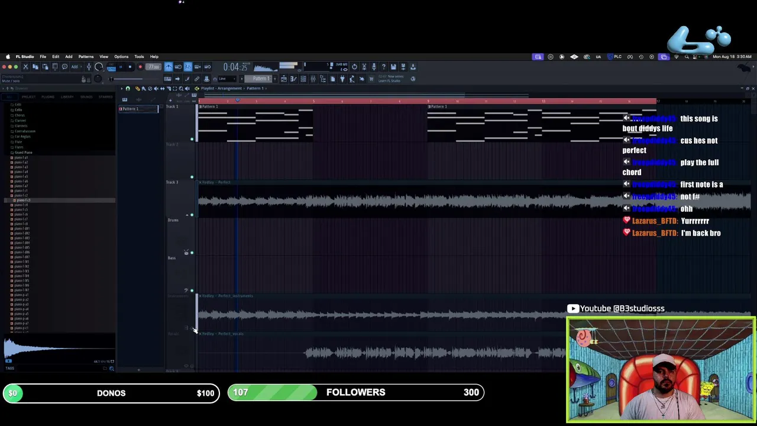Open the Playlist view icon
This screenshot has width=757, height=426.
point(284,79)
